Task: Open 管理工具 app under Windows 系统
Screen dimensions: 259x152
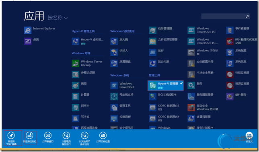Action: tap(120, 107)
